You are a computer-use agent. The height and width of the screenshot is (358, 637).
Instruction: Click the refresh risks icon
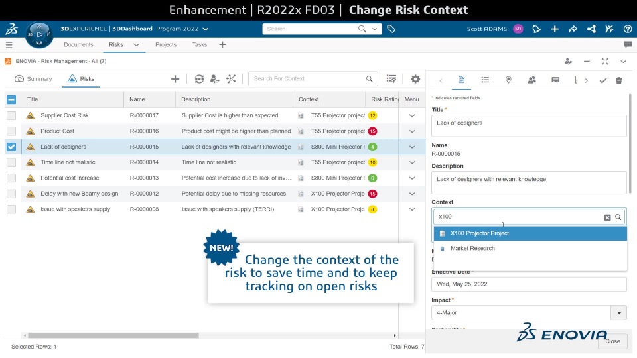tap(199, 79)
